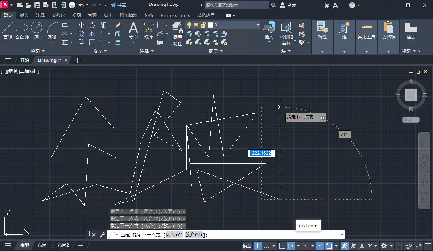Viewport: 433px width, 251px height.
Task: Select the Rotate tool in 修改 panel
Action: (x=92, y=25)
